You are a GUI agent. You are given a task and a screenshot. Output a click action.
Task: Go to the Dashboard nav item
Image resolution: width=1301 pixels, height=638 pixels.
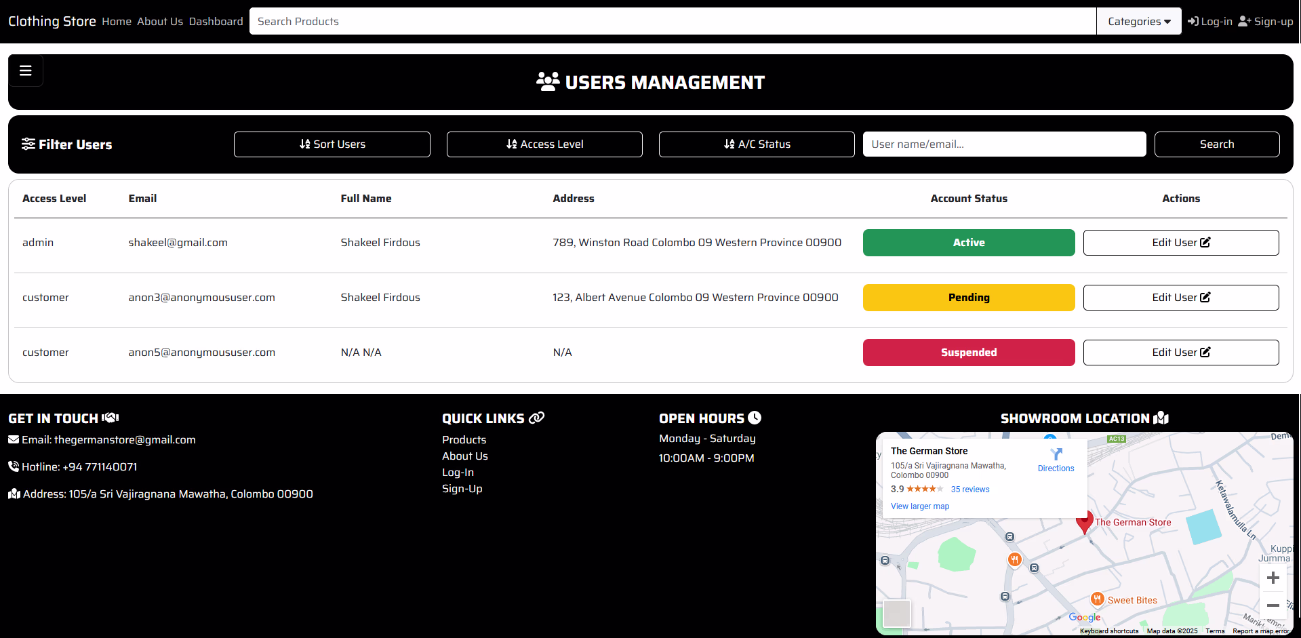216,22
